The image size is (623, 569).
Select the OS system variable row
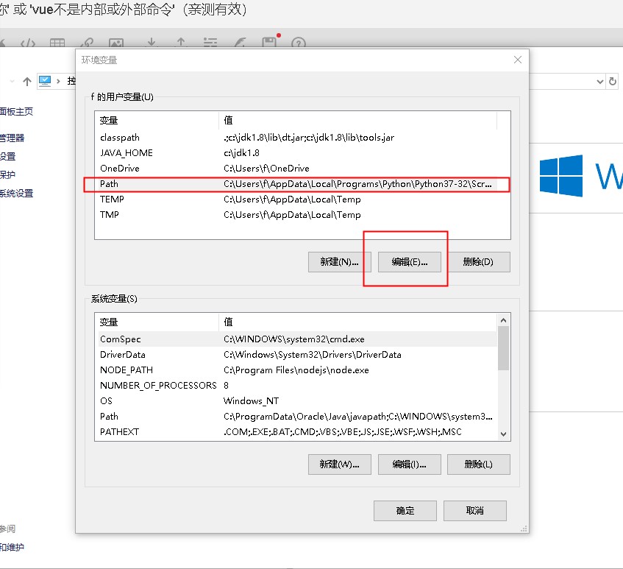298,401
